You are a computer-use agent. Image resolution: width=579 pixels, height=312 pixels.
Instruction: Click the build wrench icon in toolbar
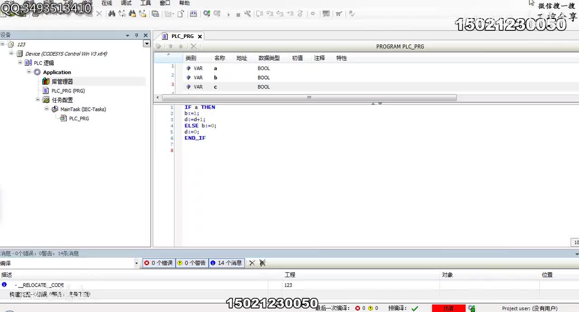click(x=247, y=14)
